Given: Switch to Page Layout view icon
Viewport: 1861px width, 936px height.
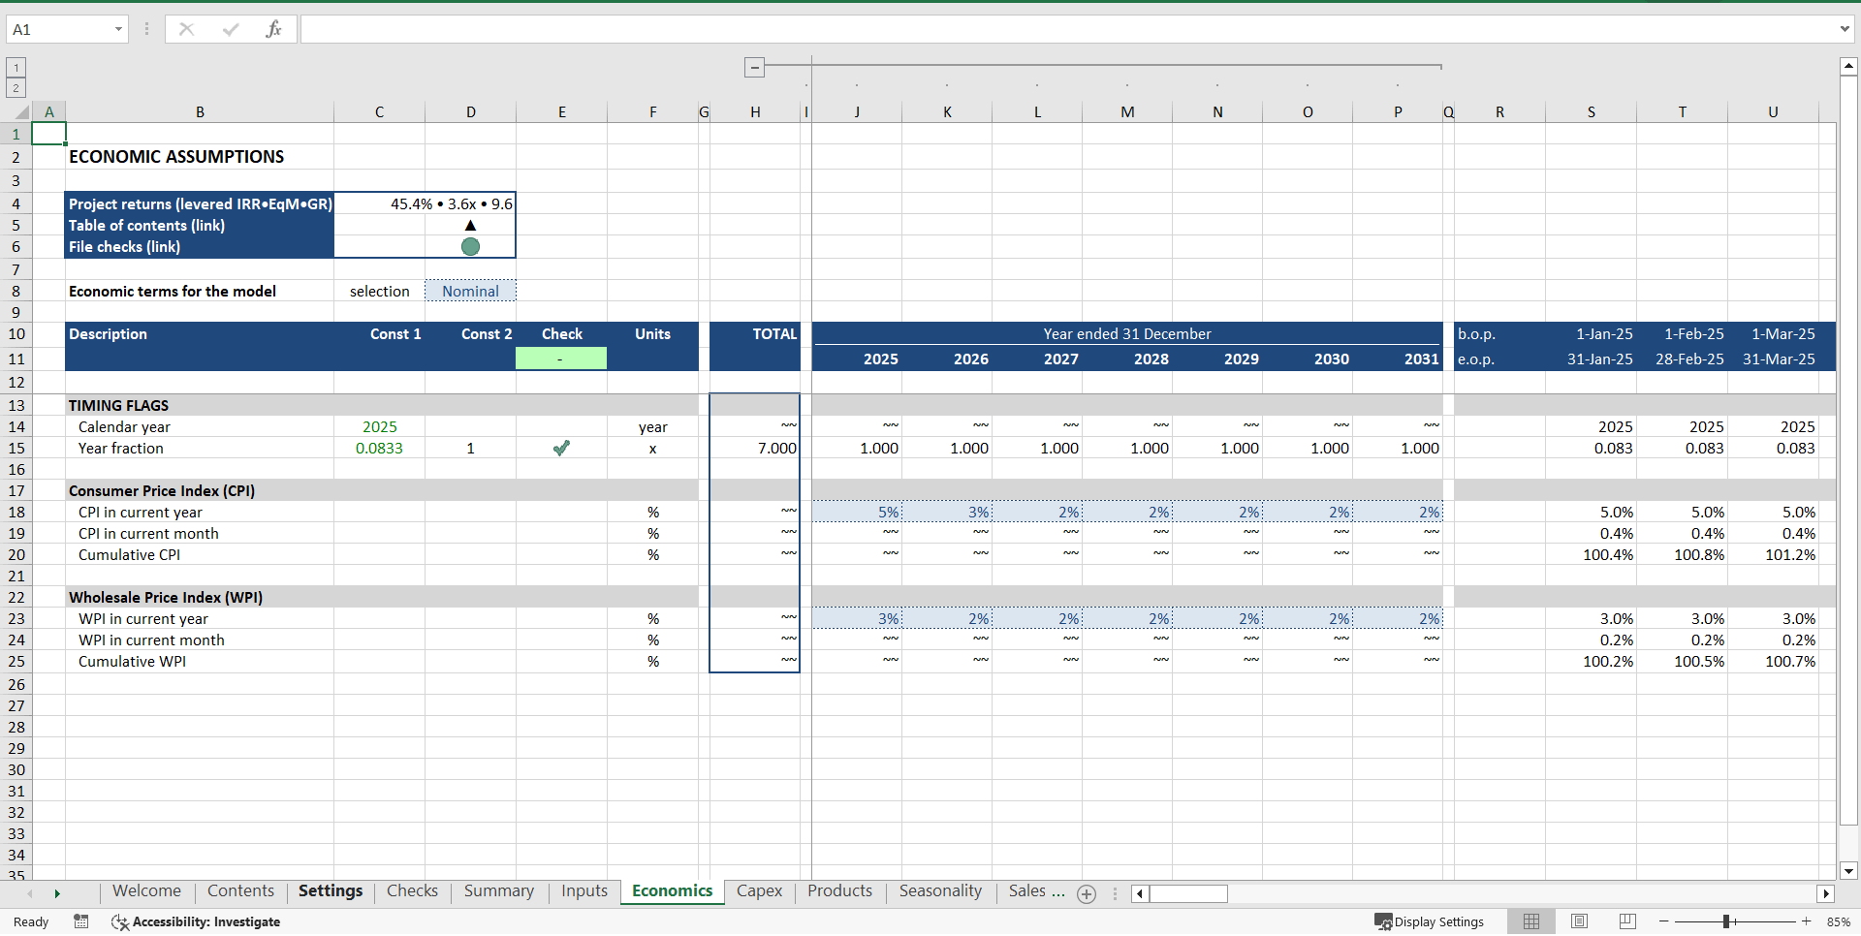Looking at the screenshot, I should [x=1579, y=921].
